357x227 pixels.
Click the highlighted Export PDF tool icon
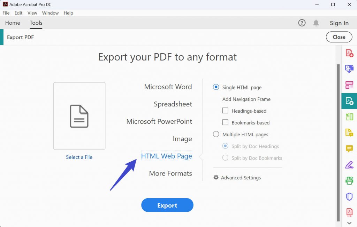pos(349,101)
